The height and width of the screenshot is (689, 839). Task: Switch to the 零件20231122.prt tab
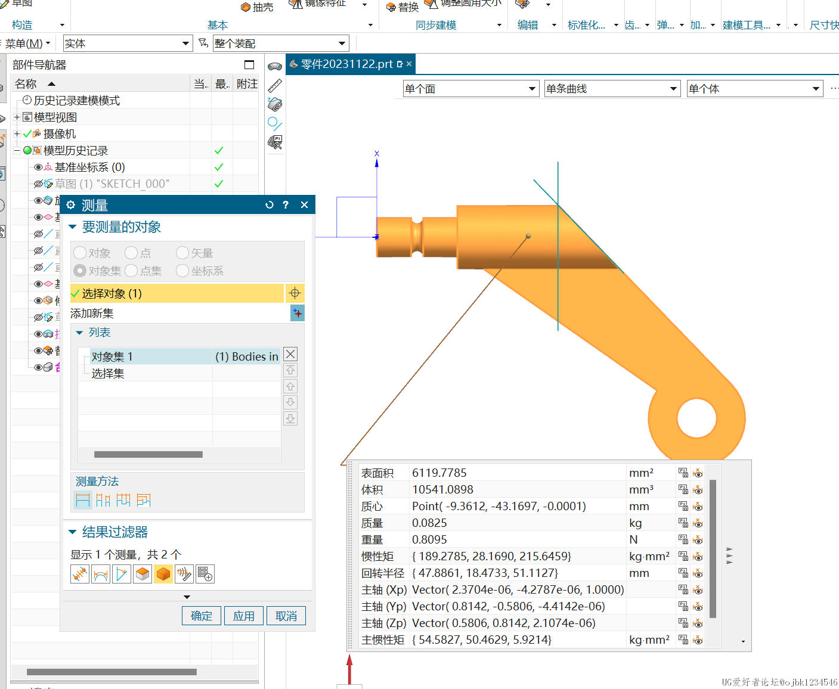(x=350, y=64)
